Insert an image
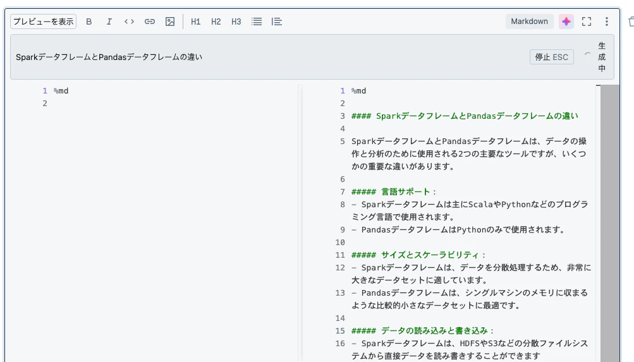Image resolution: width=634 pixels, height=362 pixels. tap(170, 22)
